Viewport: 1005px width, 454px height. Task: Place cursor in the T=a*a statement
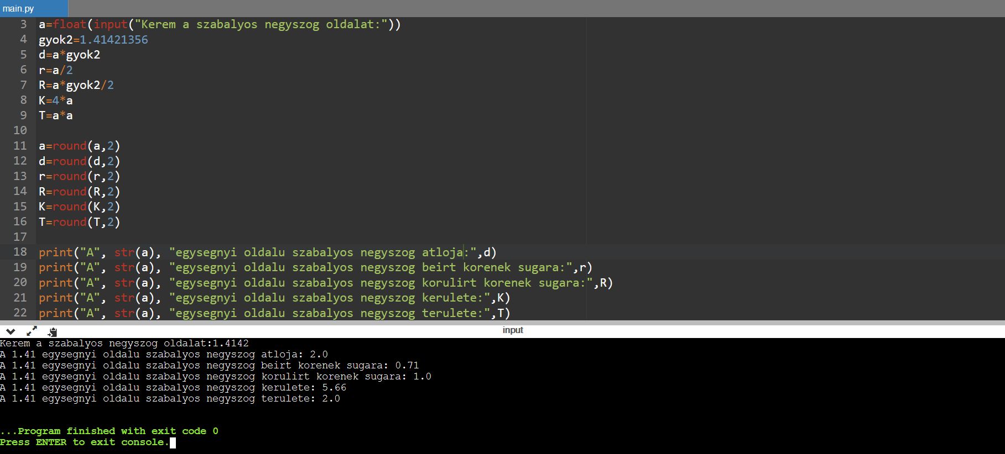click(x=55, y=115)
